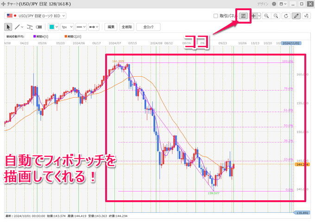Click the 38.2% Fibonacci level label
Image resolution: width=315 pixels, height=222 pixels.
[x=289, y=141]
